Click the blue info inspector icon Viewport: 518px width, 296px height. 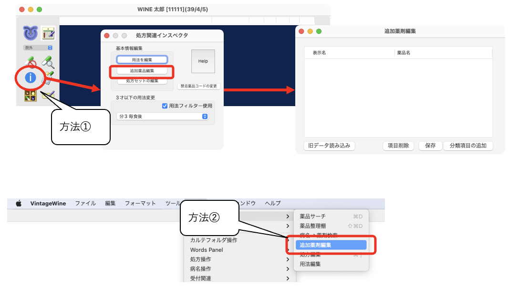[30, 78]
